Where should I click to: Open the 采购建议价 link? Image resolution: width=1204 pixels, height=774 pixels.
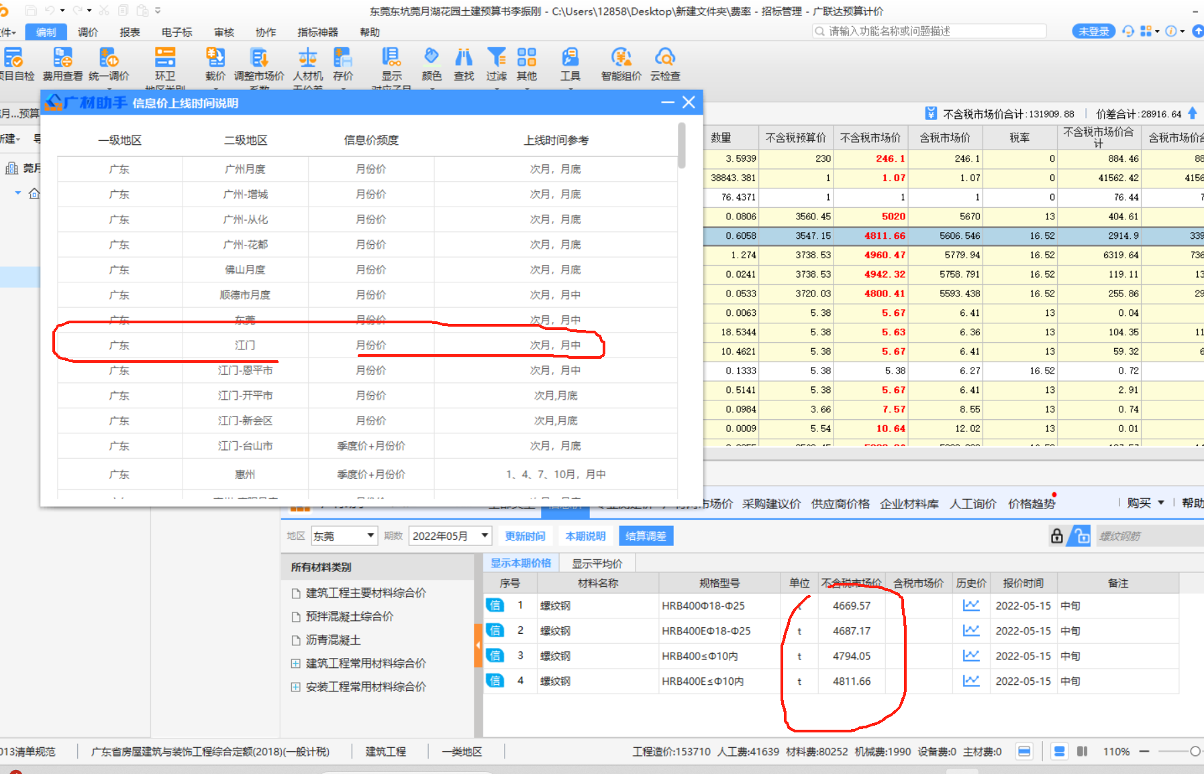coord(772,504)
